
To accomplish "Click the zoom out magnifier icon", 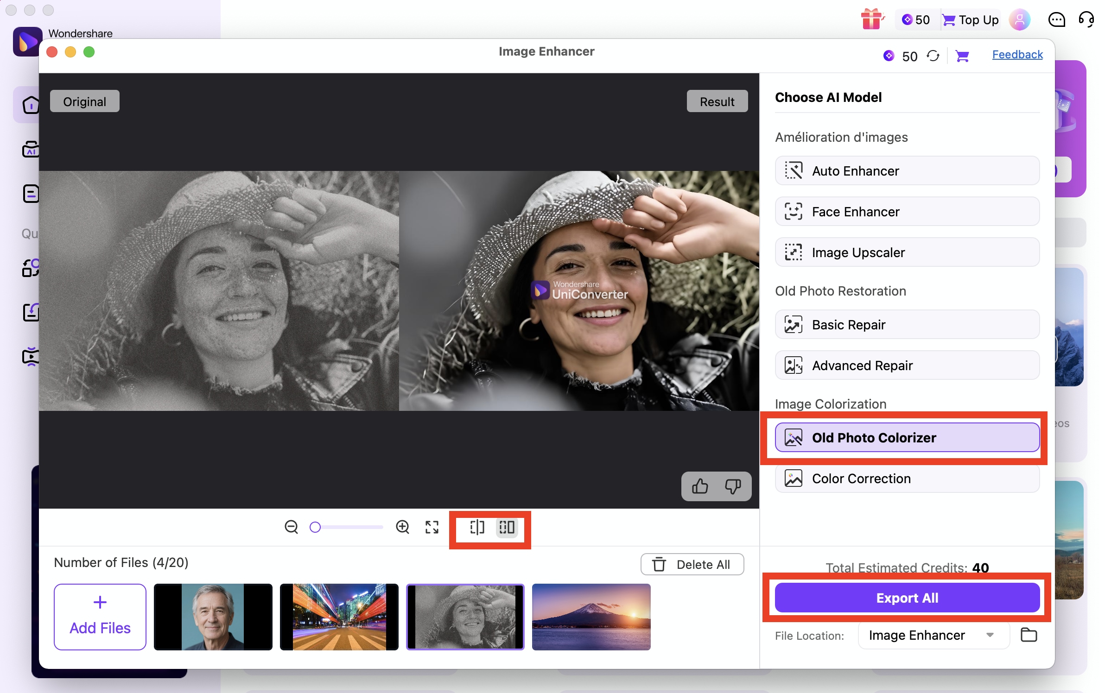I will click(291, 527).
